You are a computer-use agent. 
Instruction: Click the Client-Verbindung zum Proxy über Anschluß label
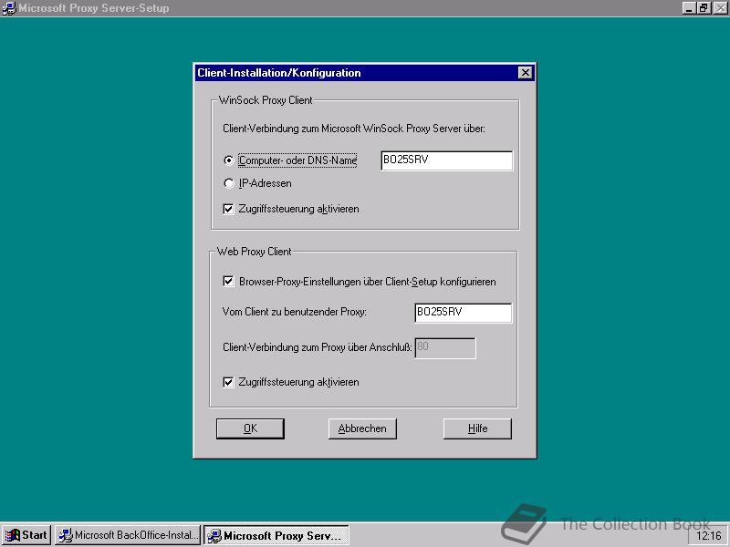click(x=317, y=347)
